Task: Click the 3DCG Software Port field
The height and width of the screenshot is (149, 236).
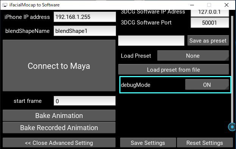Action: (210, 23)
